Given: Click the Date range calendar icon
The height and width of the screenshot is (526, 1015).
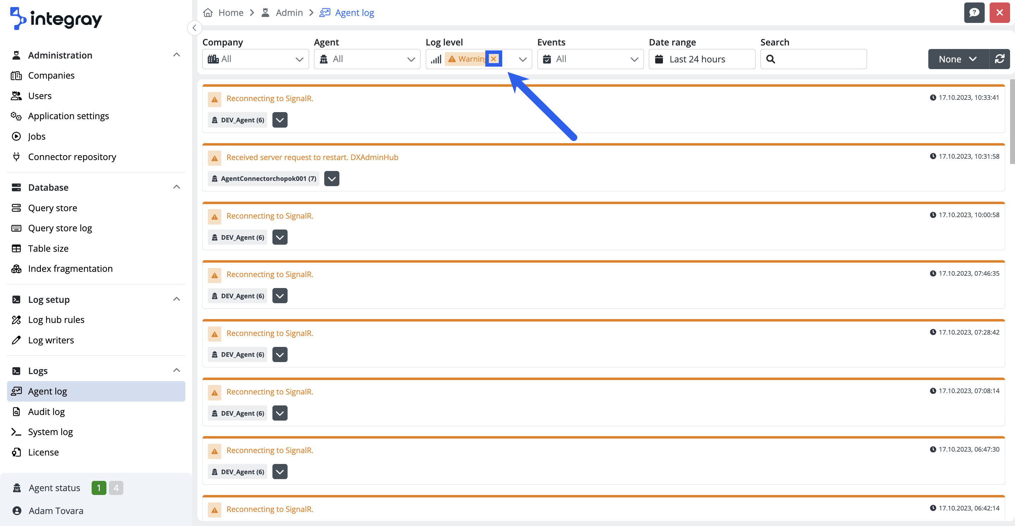Looking at the screenshot, I should pos(659,59).
